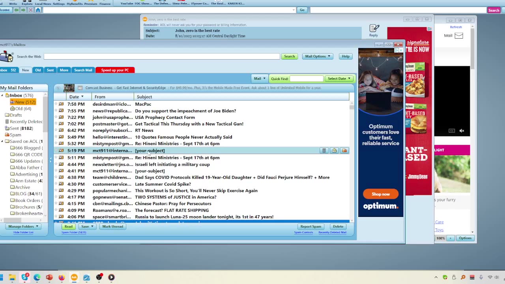Click the AOL mailbox logo icon
The width and height of the screenshot is (505, 284).
tap(6, 56)
